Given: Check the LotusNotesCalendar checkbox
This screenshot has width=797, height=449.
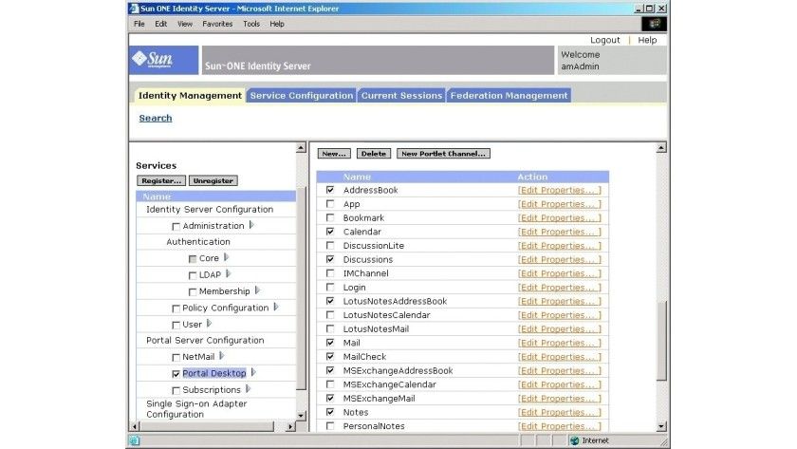Looking at the screenshot, I should pos(330,315).
